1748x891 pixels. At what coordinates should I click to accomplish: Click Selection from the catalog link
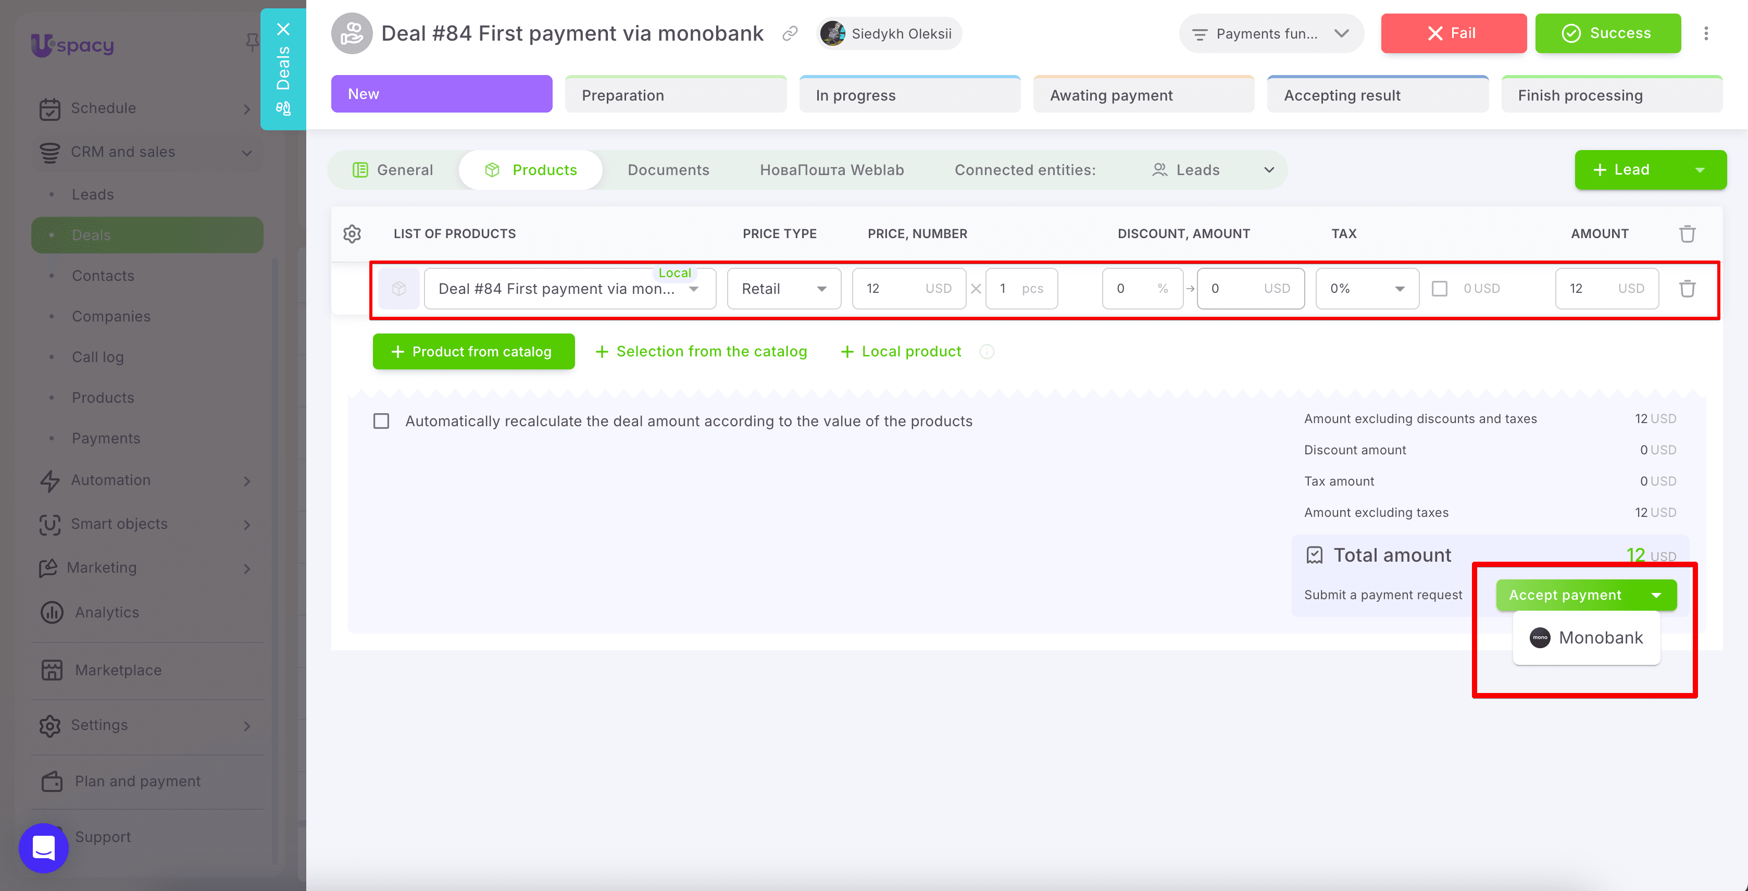pos(702,352)
